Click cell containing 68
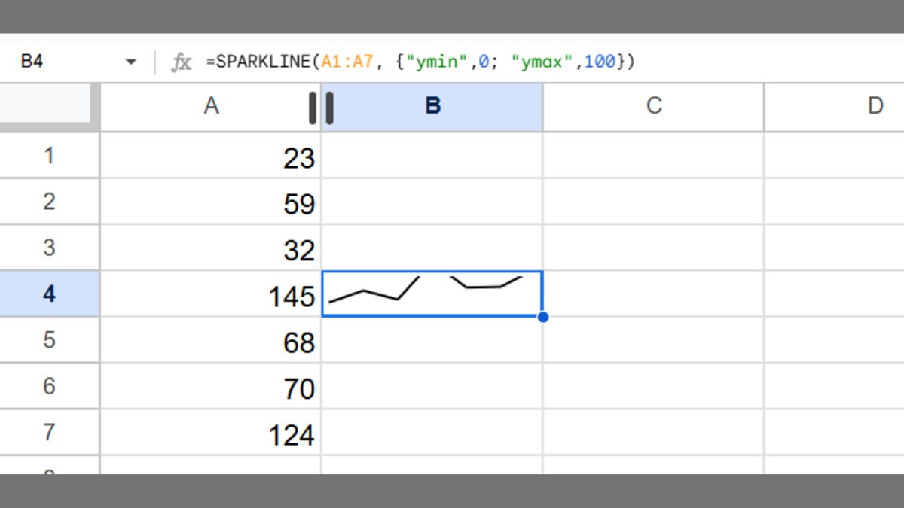The height and width of the screenshot is (508, 904). point(211,340)
